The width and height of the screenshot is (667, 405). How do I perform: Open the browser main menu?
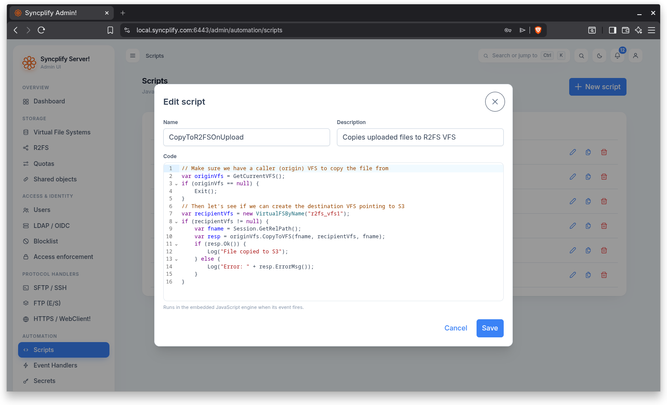point(651,30)
